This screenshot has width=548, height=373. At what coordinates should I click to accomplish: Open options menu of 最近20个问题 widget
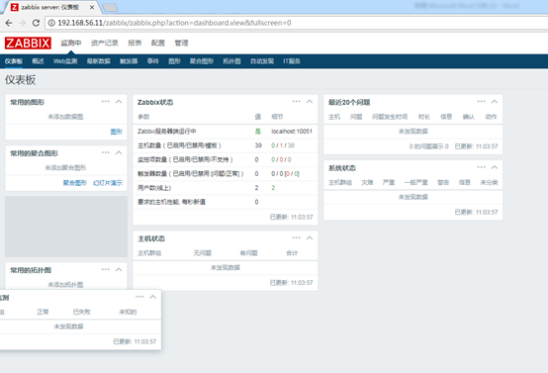click(482, 101)
